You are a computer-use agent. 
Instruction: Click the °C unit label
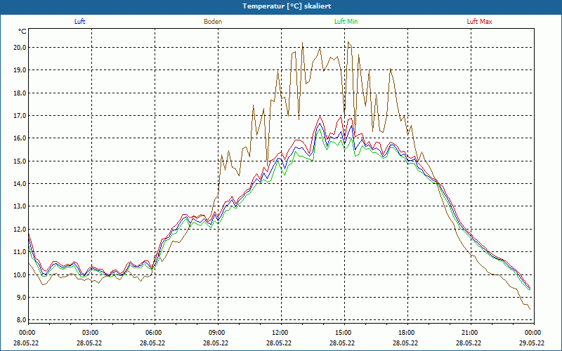click(x=22, y=32)
